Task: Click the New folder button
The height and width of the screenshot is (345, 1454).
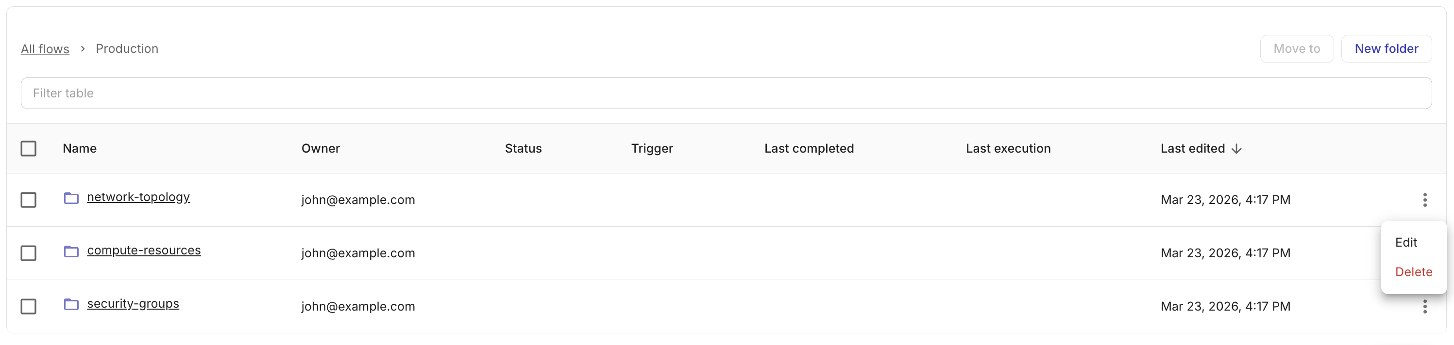Action: [1386, 49]
